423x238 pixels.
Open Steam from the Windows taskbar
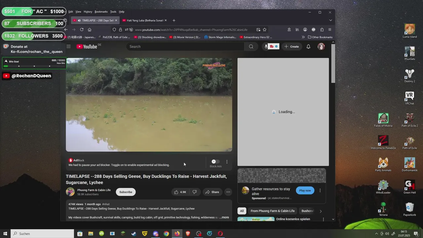coord(134,234)
